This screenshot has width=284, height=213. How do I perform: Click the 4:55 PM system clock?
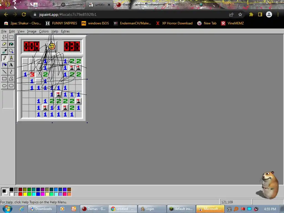coord(270,209)
